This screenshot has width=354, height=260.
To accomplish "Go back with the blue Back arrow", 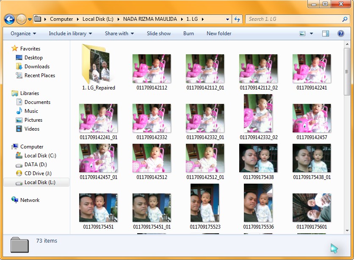I will 9,19.
